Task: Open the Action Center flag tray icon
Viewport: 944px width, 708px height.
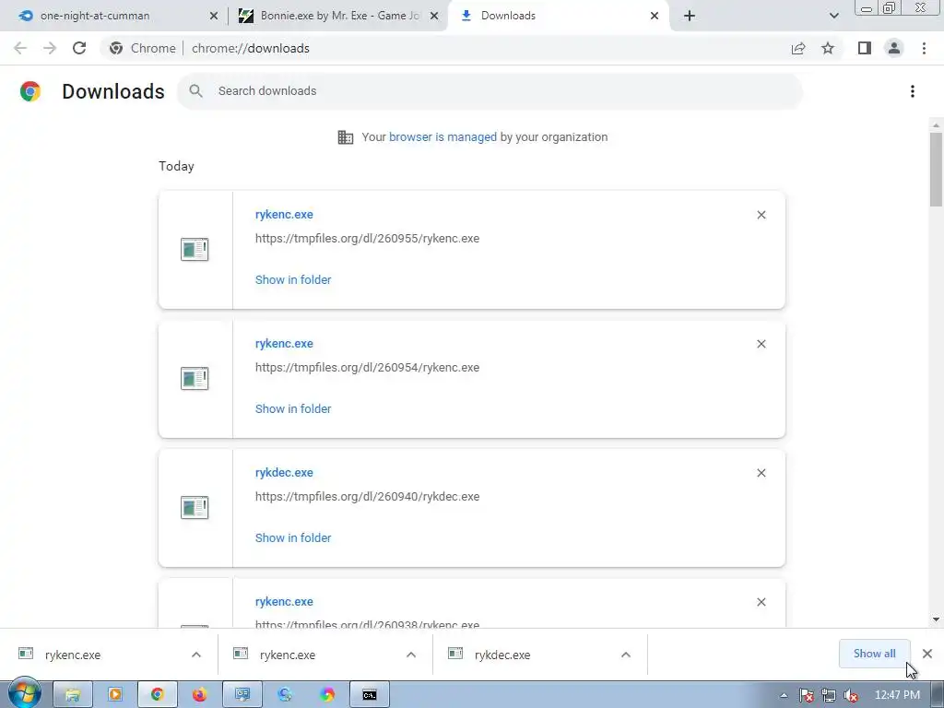Action: [806, 695]
